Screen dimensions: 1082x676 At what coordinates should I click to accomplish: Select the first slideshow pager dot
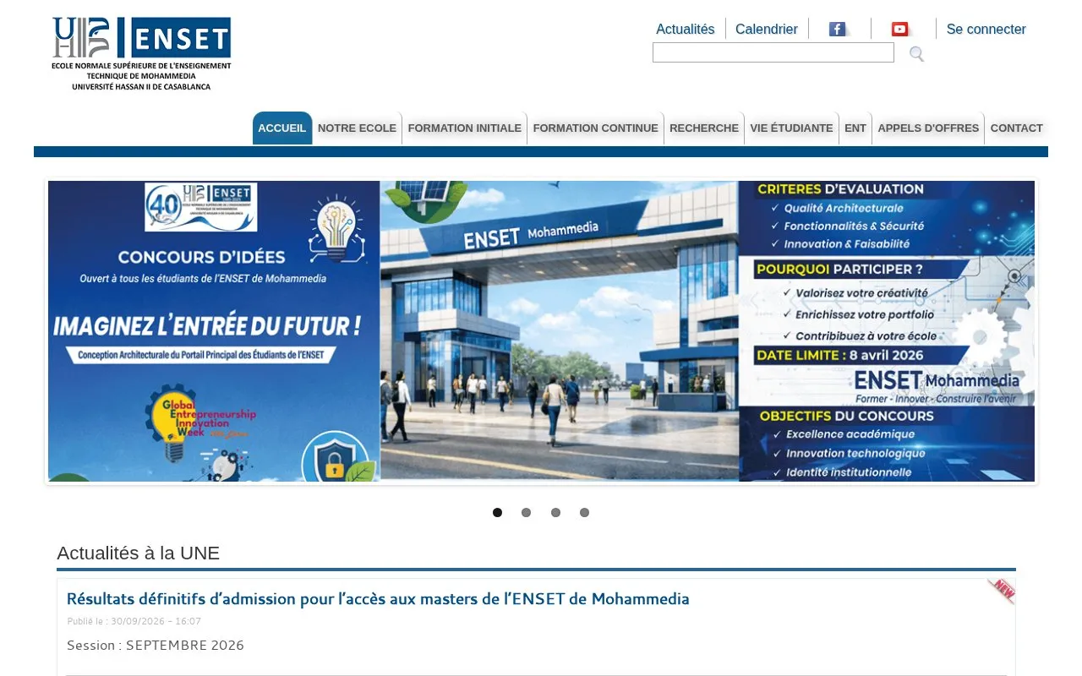(x=497, y=512)
